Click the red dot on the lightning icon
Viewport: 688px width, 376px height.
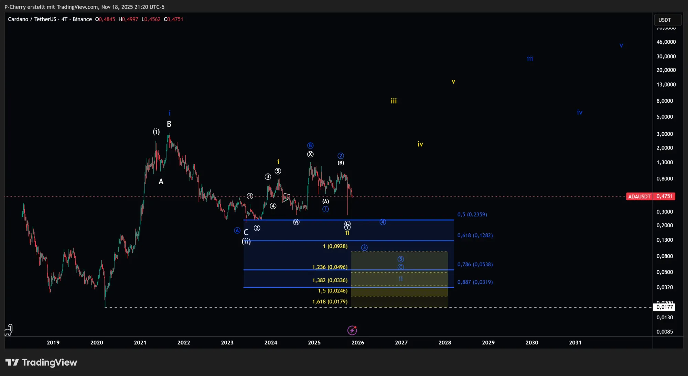356,327
